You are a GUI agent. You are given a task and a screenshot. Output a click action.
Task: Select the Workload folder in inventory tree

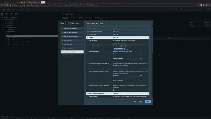click(x=32, y=36)
